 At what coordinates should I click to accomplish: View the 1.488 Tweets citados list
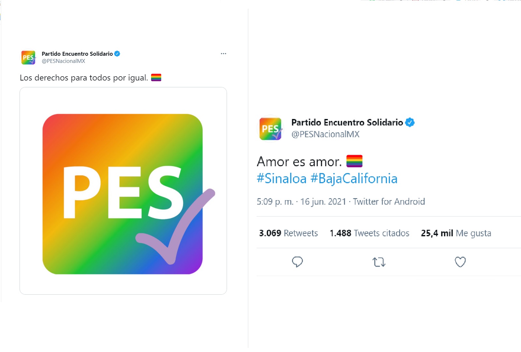pyautogui.click(x=370, y=233)
